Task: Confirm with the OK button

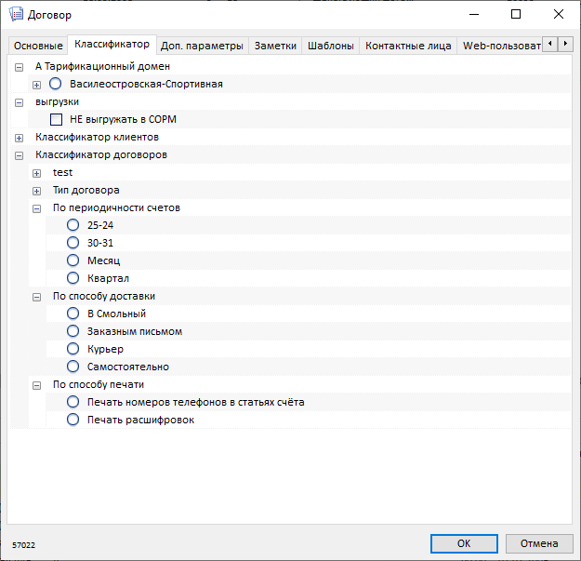Action: [x=464, y=543]
